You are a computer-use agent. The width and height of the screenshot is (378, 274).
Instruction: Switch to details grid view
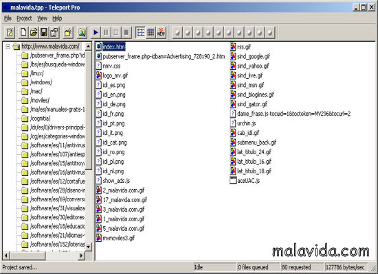point(151,32)
